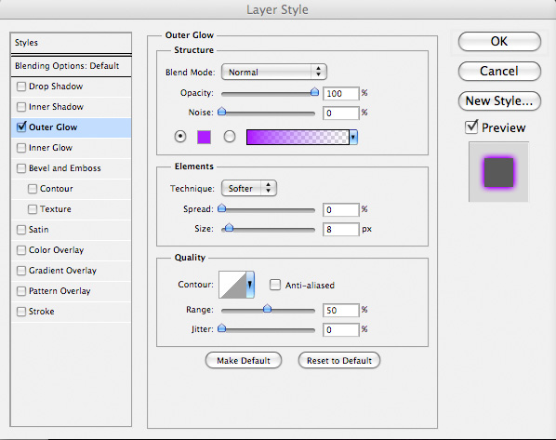The width and height of the screenshot is (556, 440).
Task: Click the Reset to Default button
Action: coord(339,361)
